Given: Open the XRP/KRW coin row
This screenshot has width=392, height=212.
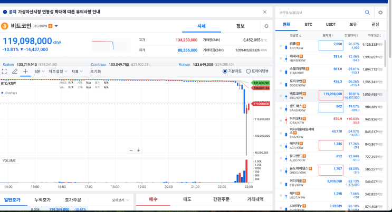Looking at the screenshot, I should [x=330, y=46].
